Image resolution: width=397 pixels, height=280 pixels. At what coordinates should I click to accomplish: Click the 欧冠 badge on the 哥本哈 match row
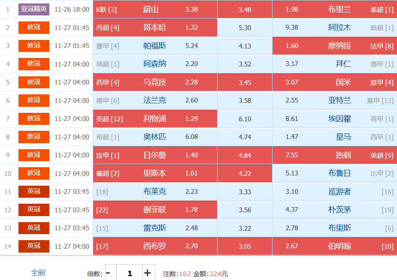tap(34, 27)
